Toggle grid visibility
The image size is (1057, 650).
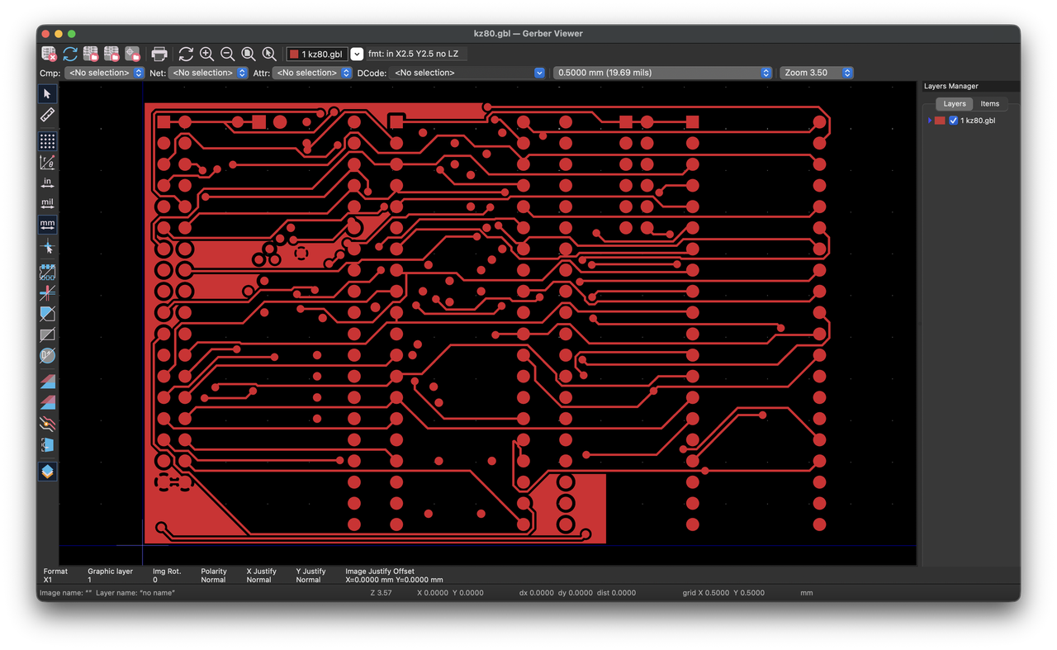pos(47,140)
